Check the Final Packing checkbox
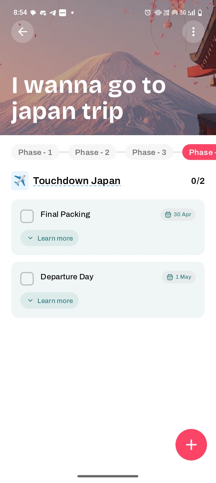Screen dimensions: 216x483 click(x=27, y=216)
